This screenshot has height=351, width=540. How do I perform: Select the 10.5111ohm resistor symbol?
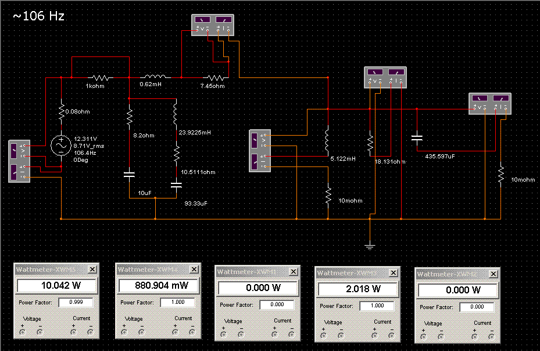(x=176, y=154)
